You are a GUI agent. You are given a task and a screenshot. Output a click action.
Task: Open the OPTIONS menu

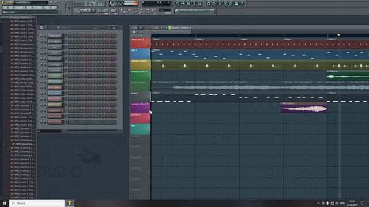tap(37, 7)
